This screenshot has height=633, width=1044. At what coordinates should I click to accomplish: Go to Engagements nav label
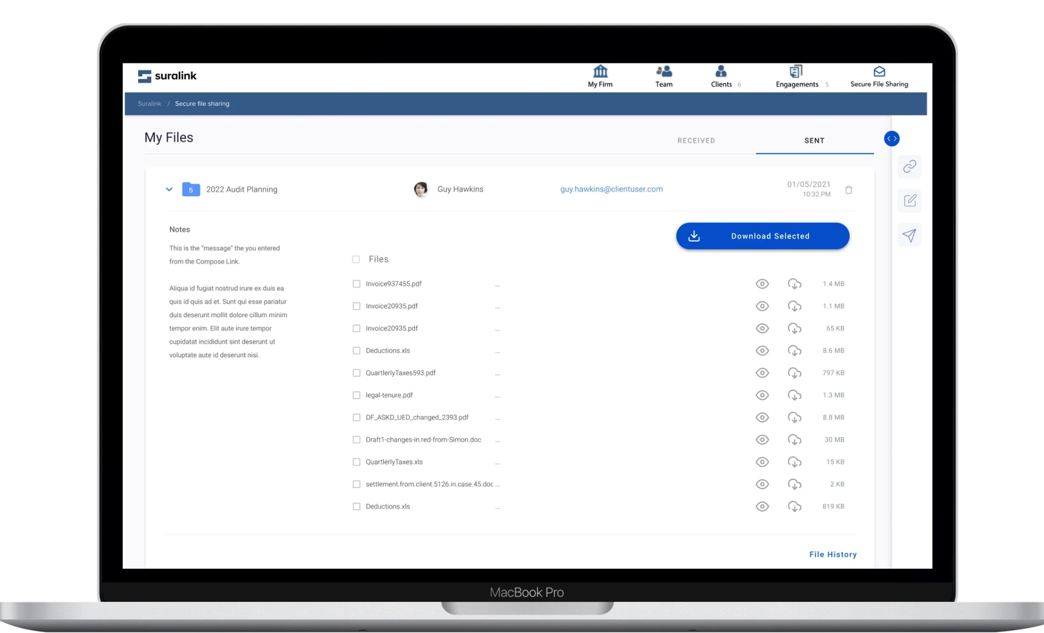click(797, 84)
